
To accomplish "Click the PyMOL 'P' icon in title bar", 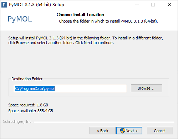I will coord(4,5).
